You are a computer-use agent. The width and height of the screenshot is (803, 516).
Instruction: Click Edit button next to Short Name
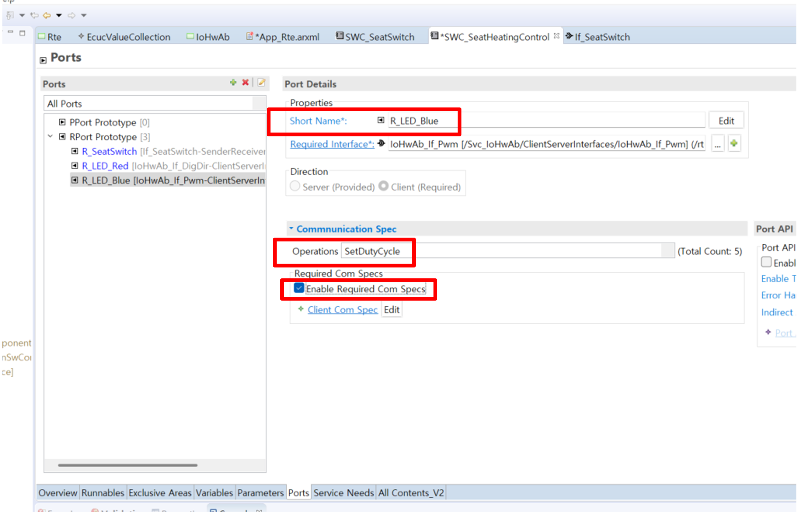pos(726,121)
